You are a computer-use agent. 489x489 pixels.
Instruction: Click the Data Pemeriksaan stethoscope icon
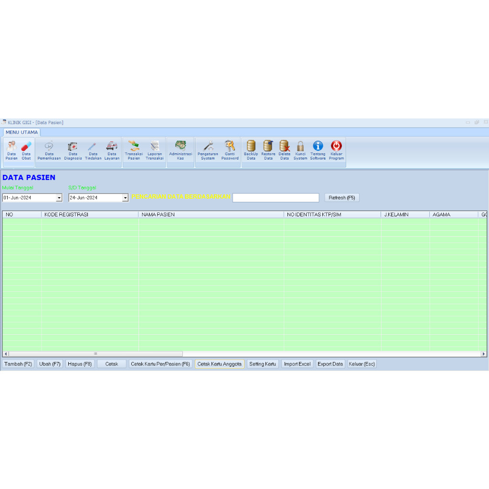(x=49, y=147)
